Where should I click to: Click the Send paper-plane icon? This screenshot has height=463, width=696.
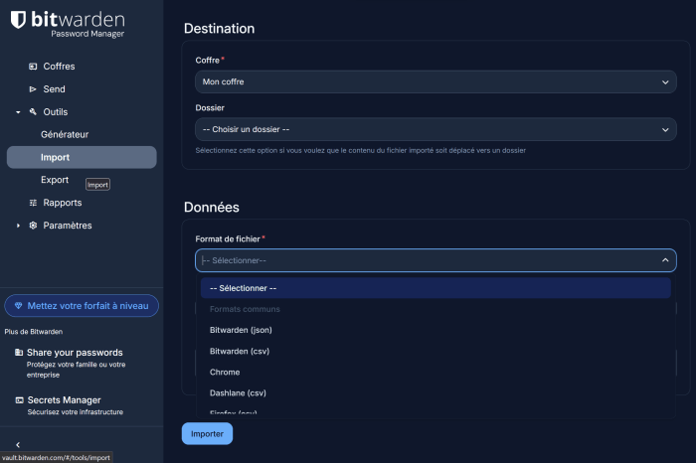[x=33, y=89]
